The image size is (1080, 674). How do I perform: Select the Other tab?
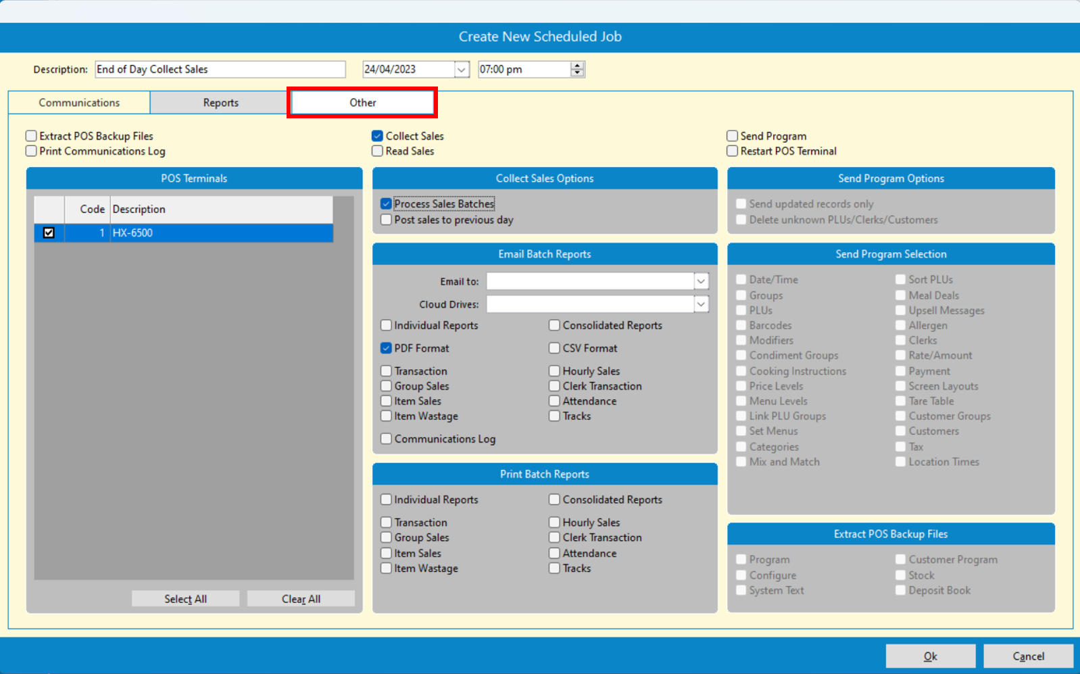362,103
